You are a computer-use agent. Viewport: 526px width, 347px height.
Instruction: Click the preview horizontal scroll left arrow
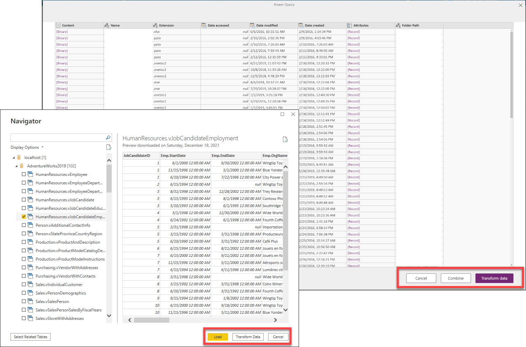click(x=130, y=320)
